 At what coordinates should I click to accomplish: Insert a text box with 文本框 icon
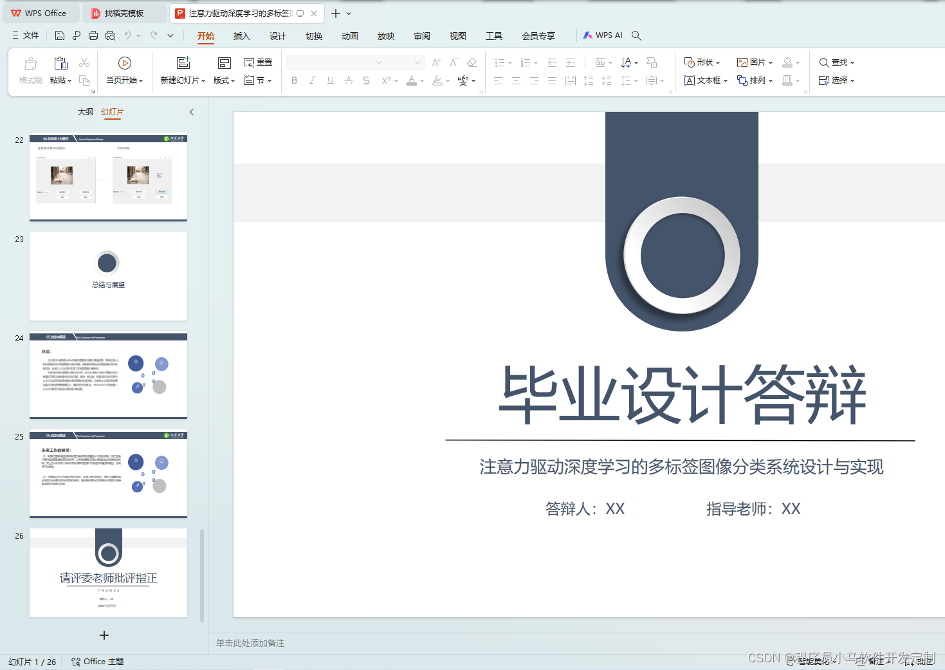pyautogui.click(x=704, y=80)
